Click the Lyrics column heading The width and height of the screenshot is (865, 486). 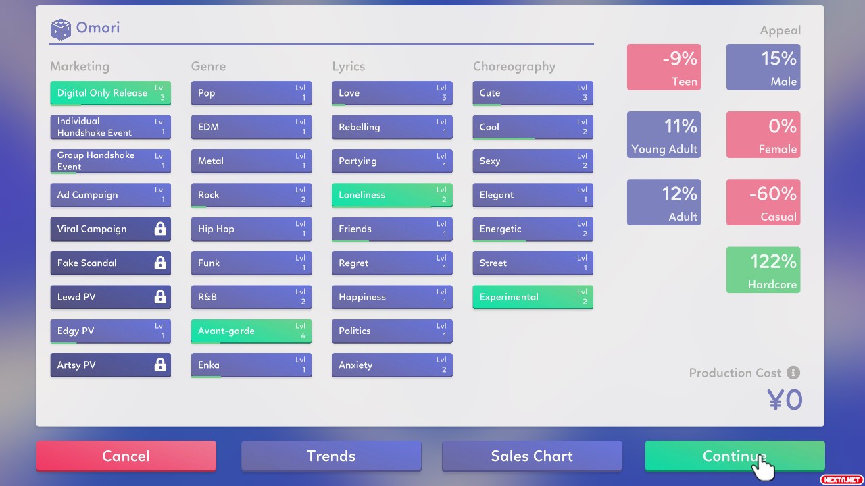click(349, 66)
